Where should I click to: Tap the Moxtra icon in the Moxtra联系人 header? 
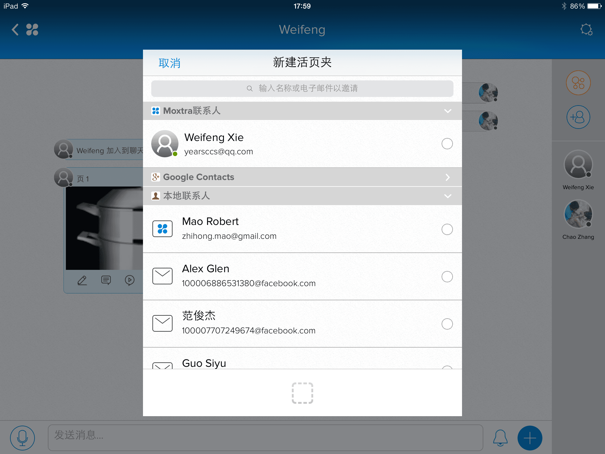pyautogui.click(x=156, y=111)
